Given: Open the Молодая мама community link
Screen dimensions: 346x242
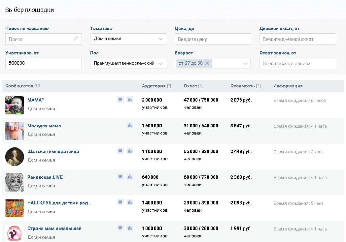Looking at the screenshot, I should 44,126.
